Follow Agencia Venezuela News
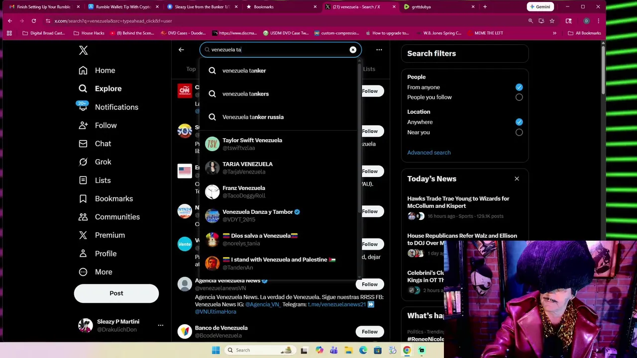 coord(370,284)
